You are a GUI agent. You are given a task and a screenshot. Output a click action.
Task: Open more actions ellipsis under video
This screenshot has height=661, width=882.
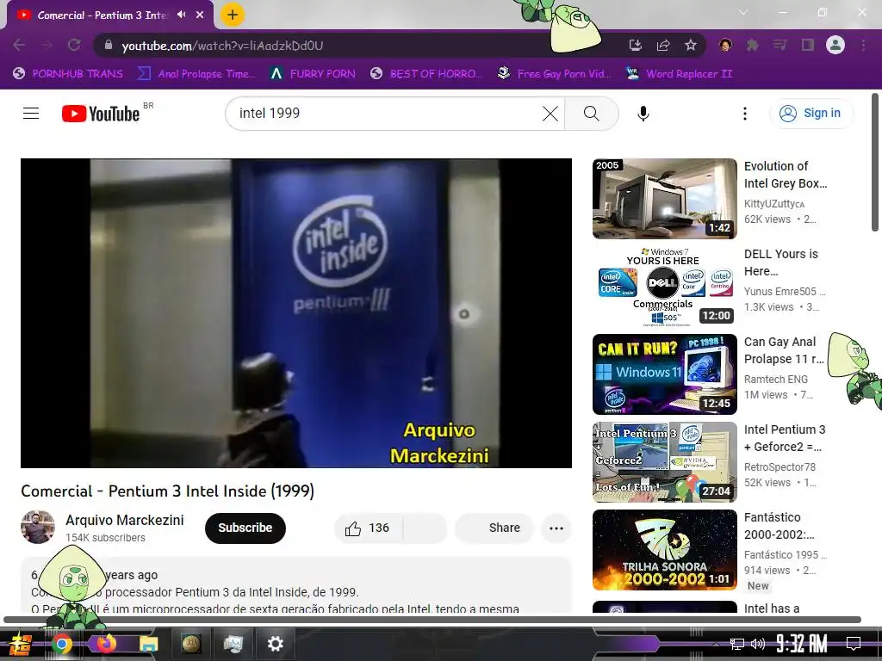(x=556, y=528)
